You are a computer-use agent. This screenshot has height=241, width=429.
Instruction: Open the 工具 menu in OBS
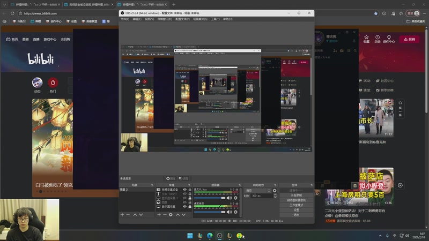(215, 19)
